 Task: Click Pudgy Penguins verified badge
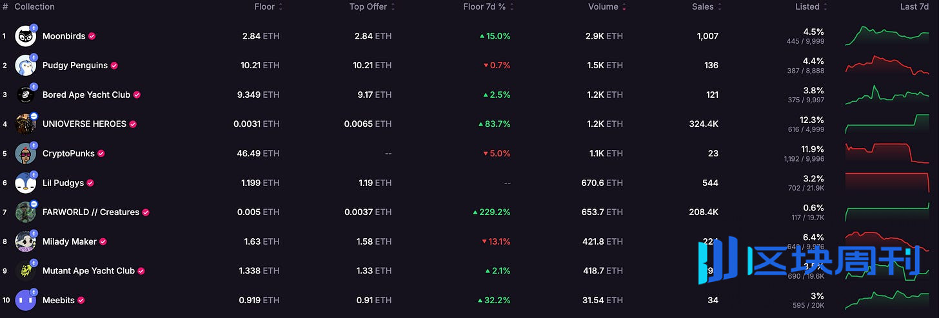(114, 66)
